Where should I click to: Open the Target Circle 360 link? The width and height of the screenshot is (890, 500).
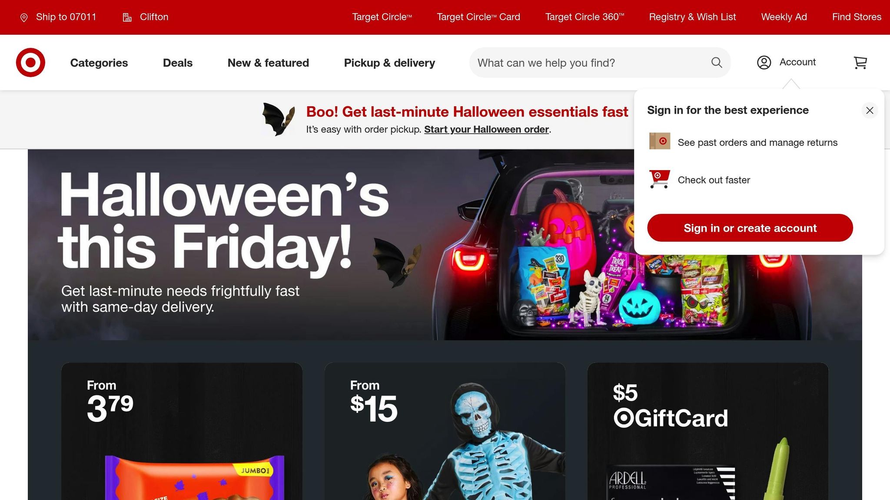pyautogui.click(x=584, y=17)
